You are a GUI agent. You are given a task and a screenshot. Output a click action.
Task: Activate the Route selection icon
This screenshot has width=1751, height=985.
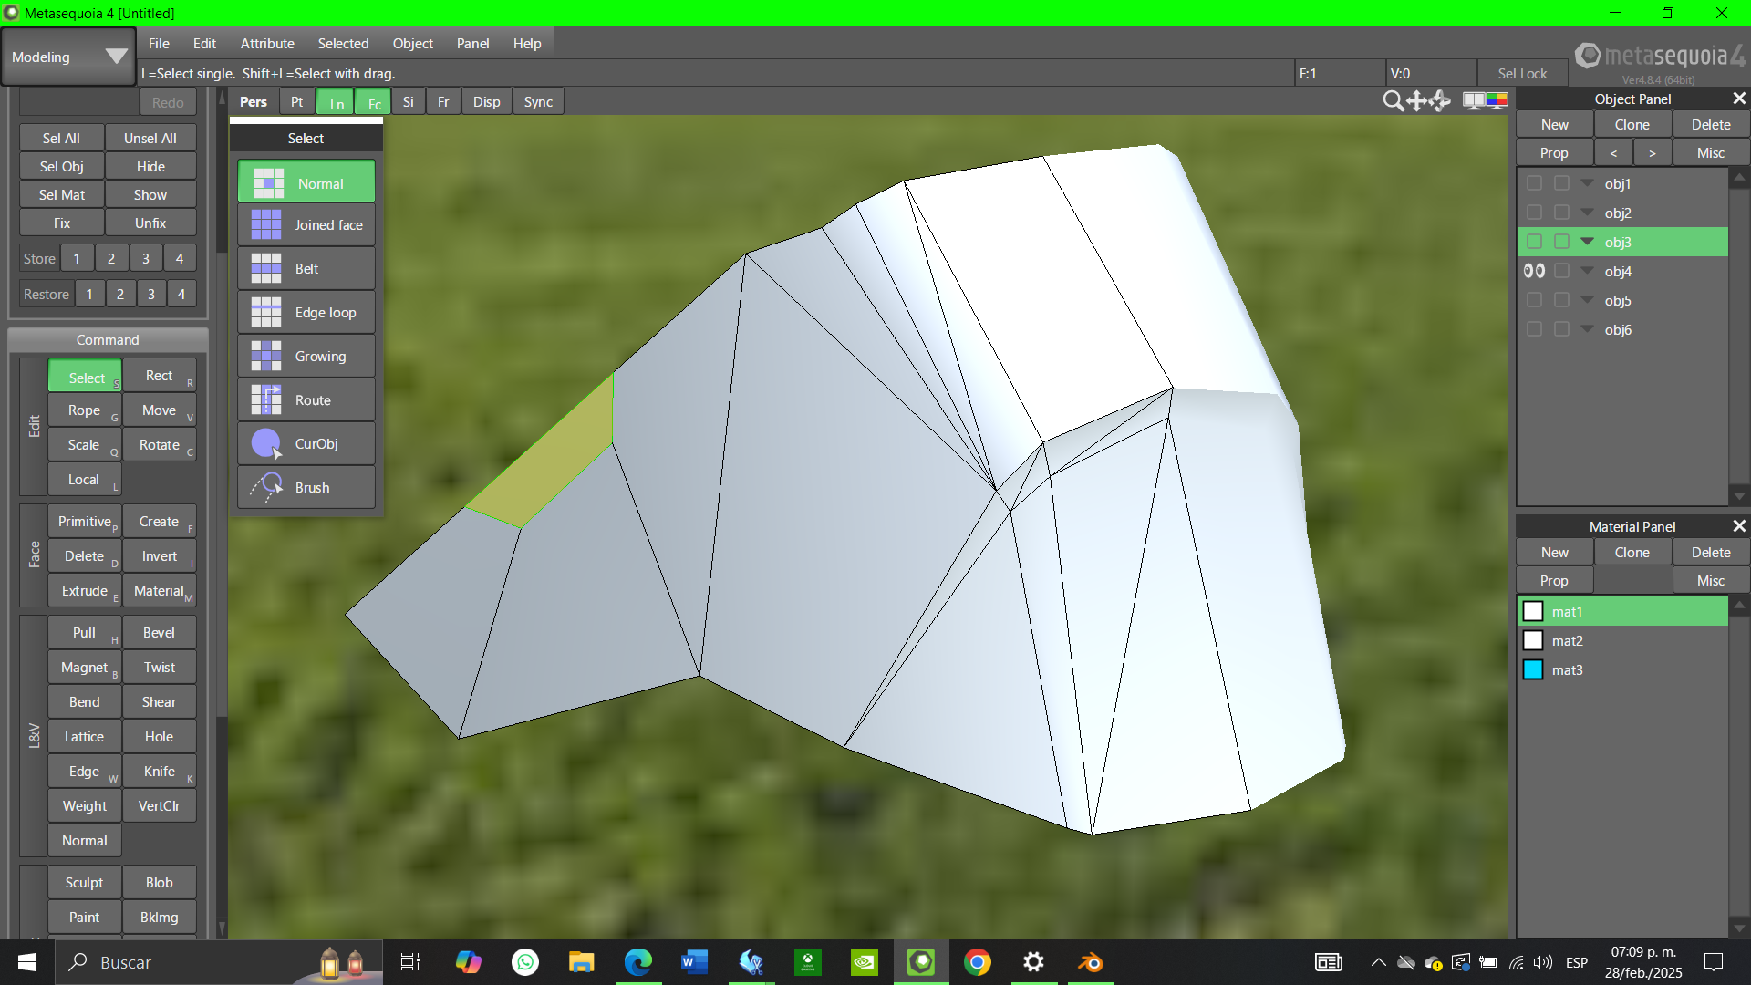tap(266, 400)
